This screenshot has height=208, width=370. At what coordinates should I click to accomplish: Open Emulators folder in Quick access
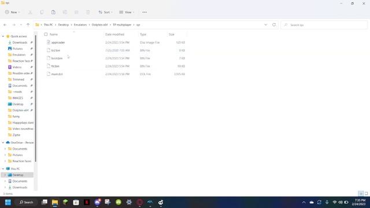coord(19,55)
